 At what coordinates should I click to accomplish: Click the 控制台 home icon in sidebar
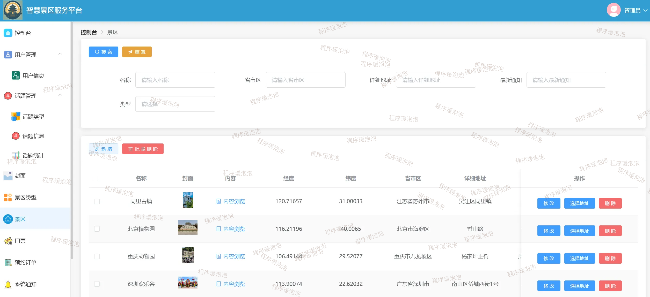pos(8,33)
